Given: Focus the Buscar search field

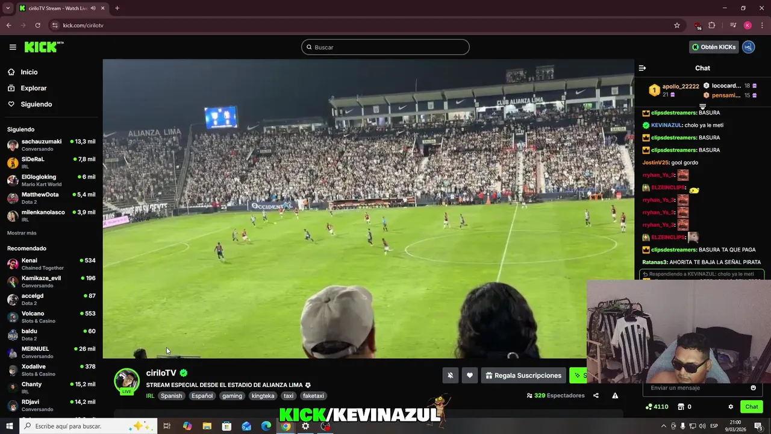Looking at the screenshot, I should tap(385, 47).
